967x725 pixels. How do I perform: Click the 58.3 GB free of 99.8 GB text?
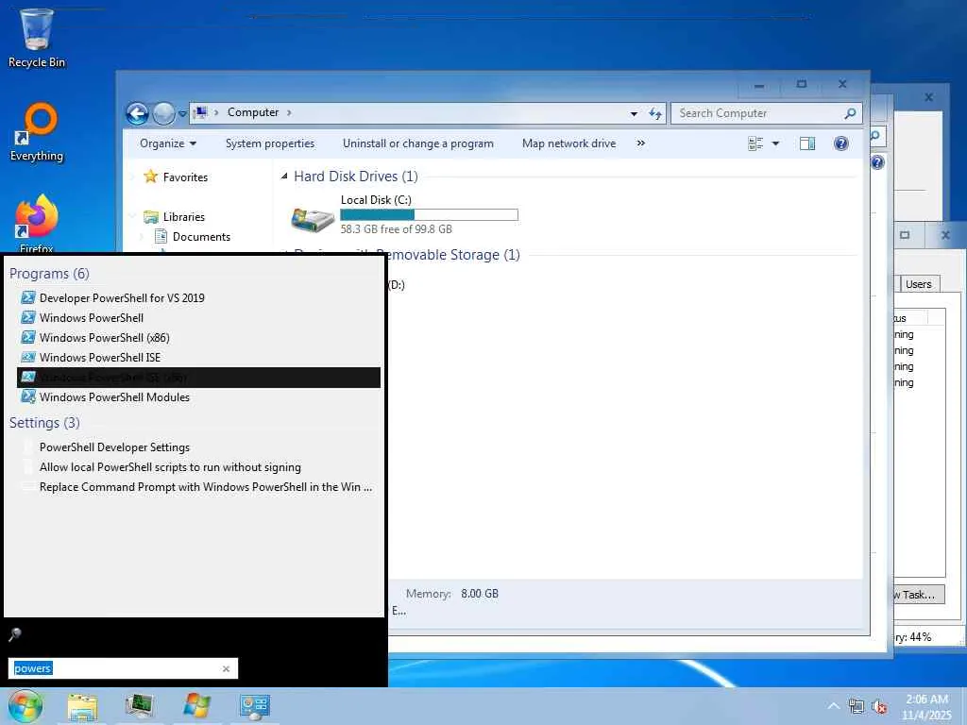tap(396, 229)
